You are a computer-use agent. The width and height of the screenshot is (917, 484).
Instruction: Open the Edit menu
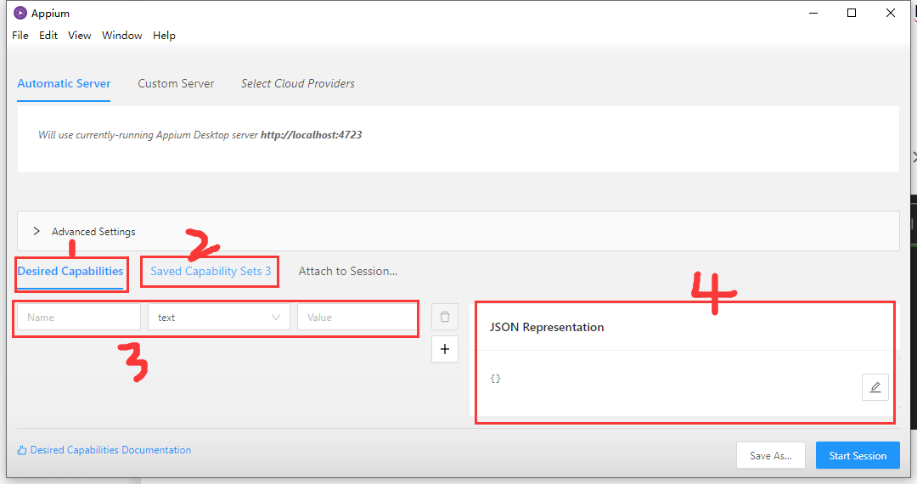pyautogui.click(x=48, y=35)
